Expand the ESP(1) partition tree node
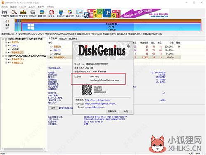Image resolution: width=206 pixels, height=155 pixels. (6, 45)
